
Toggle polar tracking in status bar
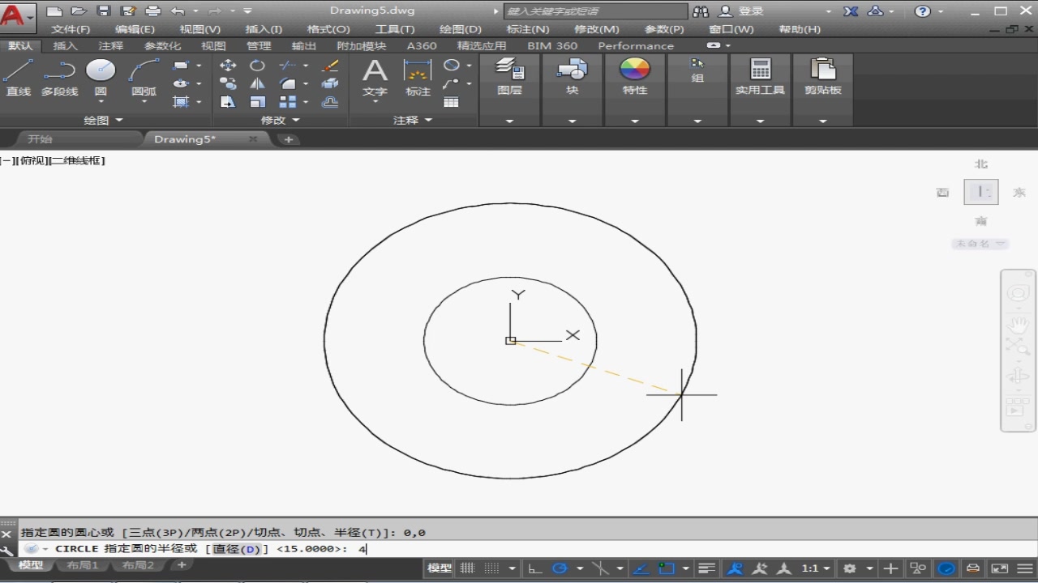[560, 568]
